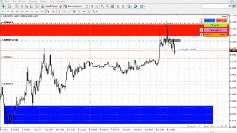Switch timeframe to M5

coord(8,11)
